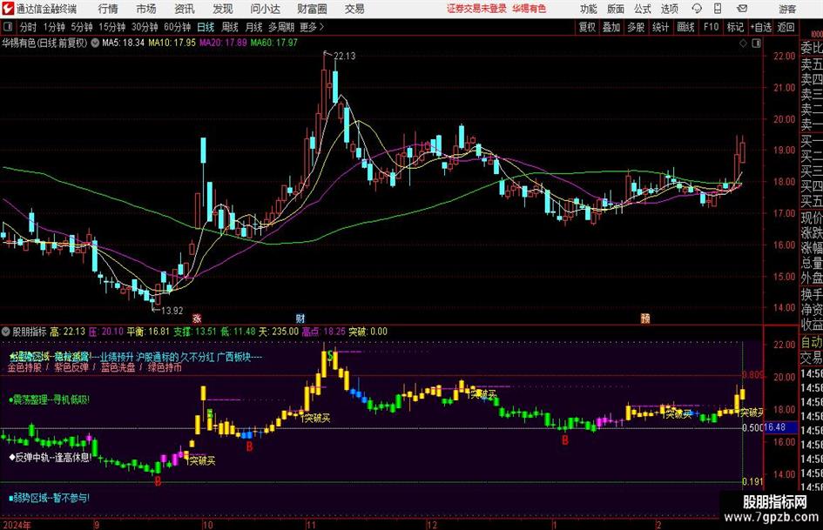
Task: Select the 日线 daily chart tab
Action: pyautogui.click(x=206, y=27)
